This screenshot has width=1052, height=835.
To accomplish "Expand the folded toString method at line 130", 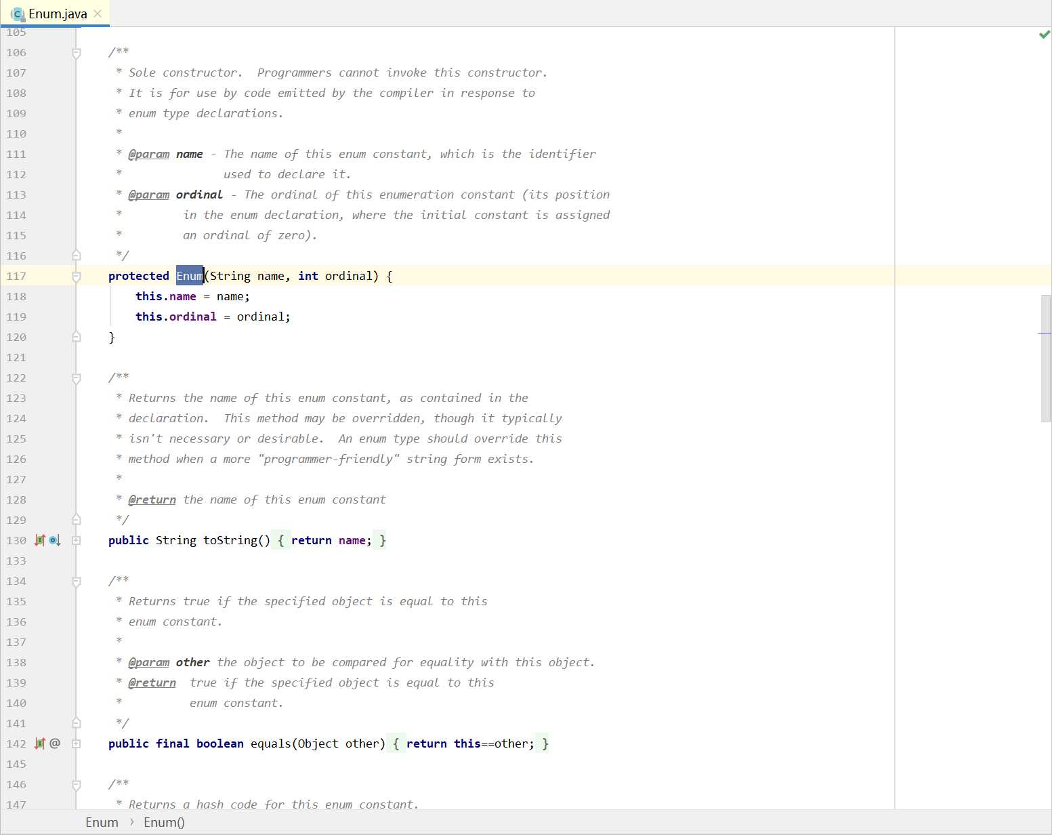I will click(77, 540).
